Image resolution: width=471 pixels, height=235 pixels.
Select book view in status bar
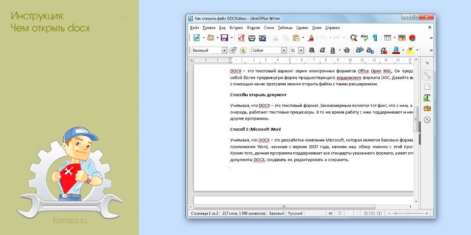(379, 213)
